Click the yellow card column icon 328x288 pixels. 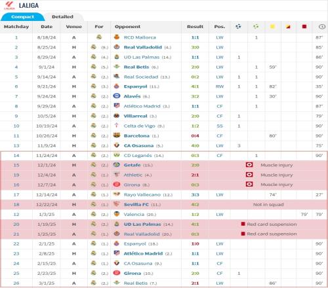(272, 27)
